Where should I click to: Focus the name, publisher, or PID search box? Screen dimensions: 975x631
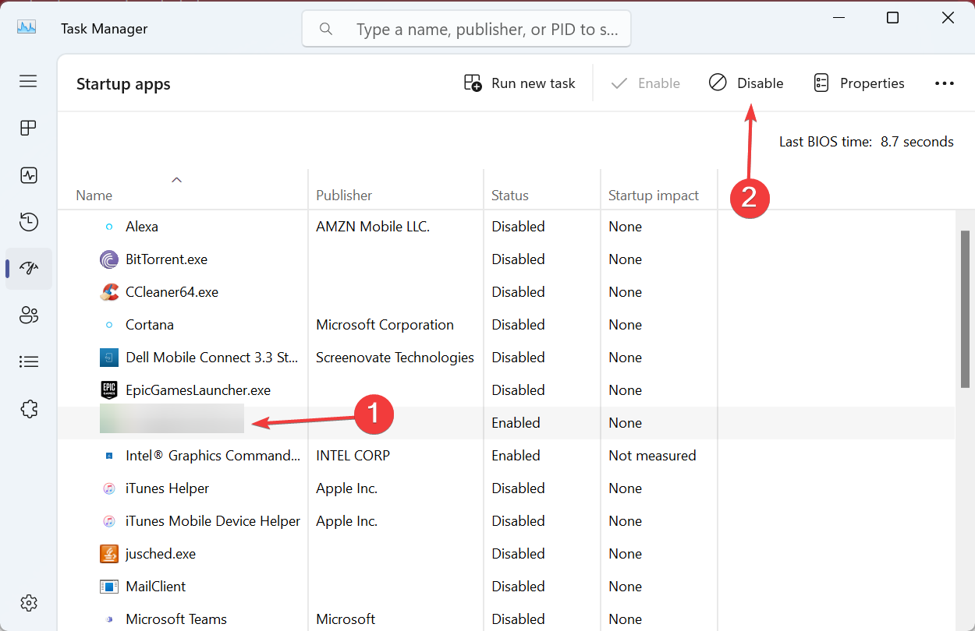pos(466,30)
